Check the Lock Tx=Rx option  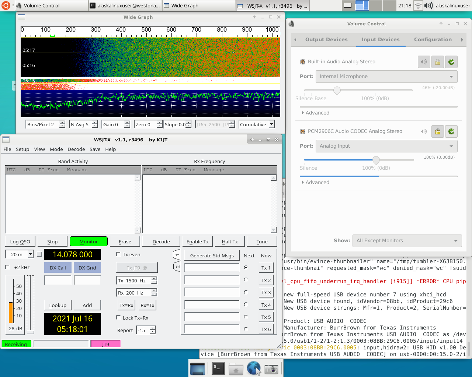(118, 317)
